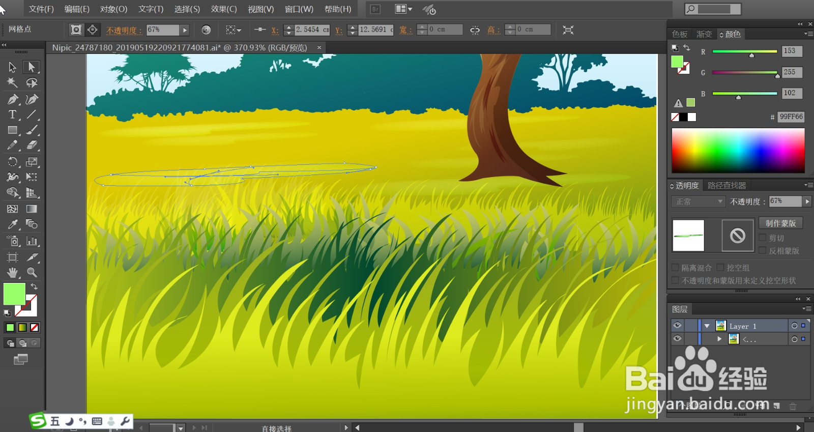Screen dimensions: 814x432
Task: Switch to the 渐变 panel tab
Action: click(x=704, y=34)
